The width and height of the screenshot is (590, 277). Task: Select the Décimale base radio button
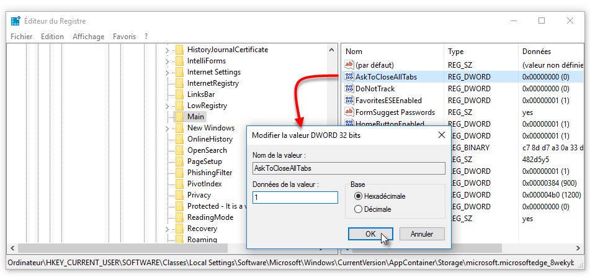pyautogui.click(x=357, y=209)
